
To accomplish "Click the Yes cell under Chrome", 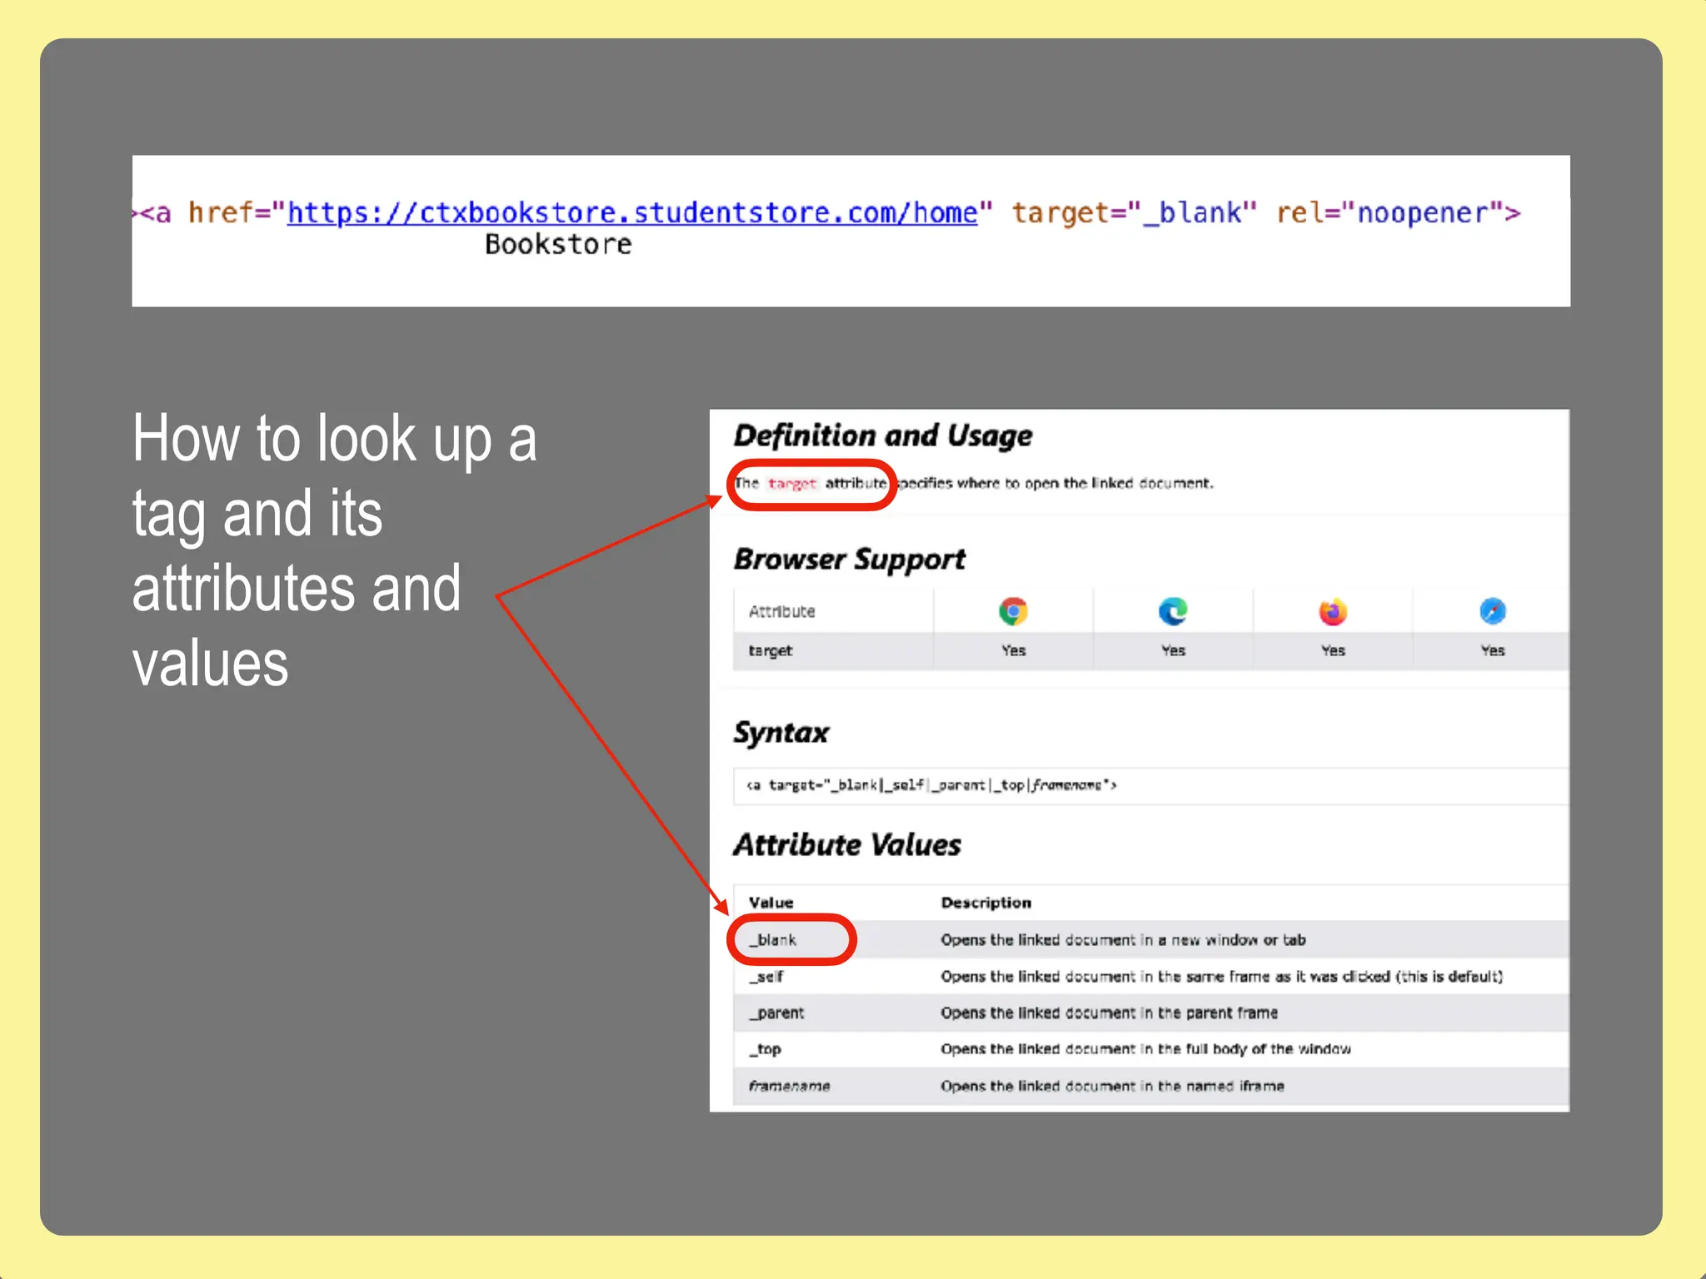I will (x=1013, y=650).
